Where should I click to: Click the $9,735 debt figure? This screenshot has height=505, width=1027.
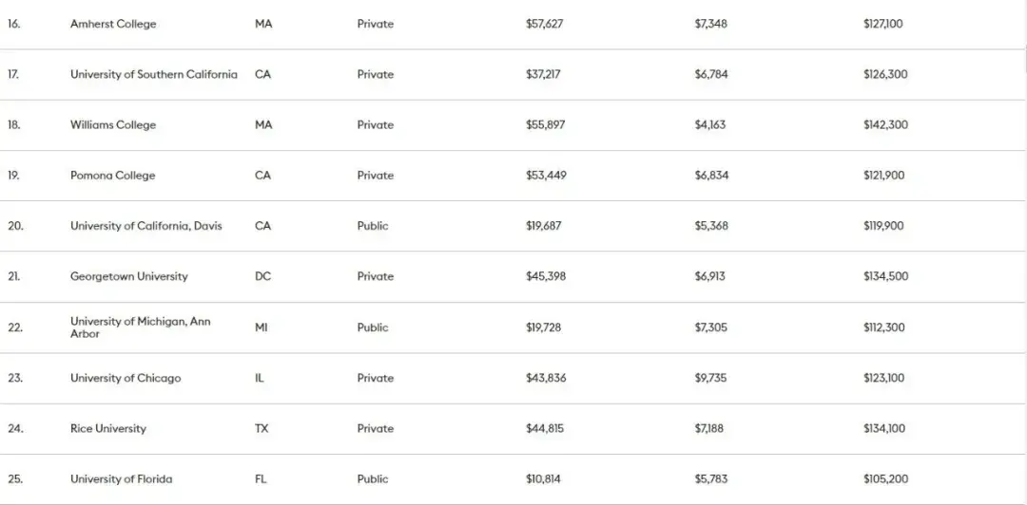click(710, 378)
